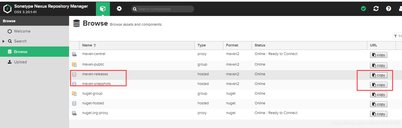This screenshot has height=128, width=402.
Task: Open the nuget-hosted repository
Action: tap(93, 103)
